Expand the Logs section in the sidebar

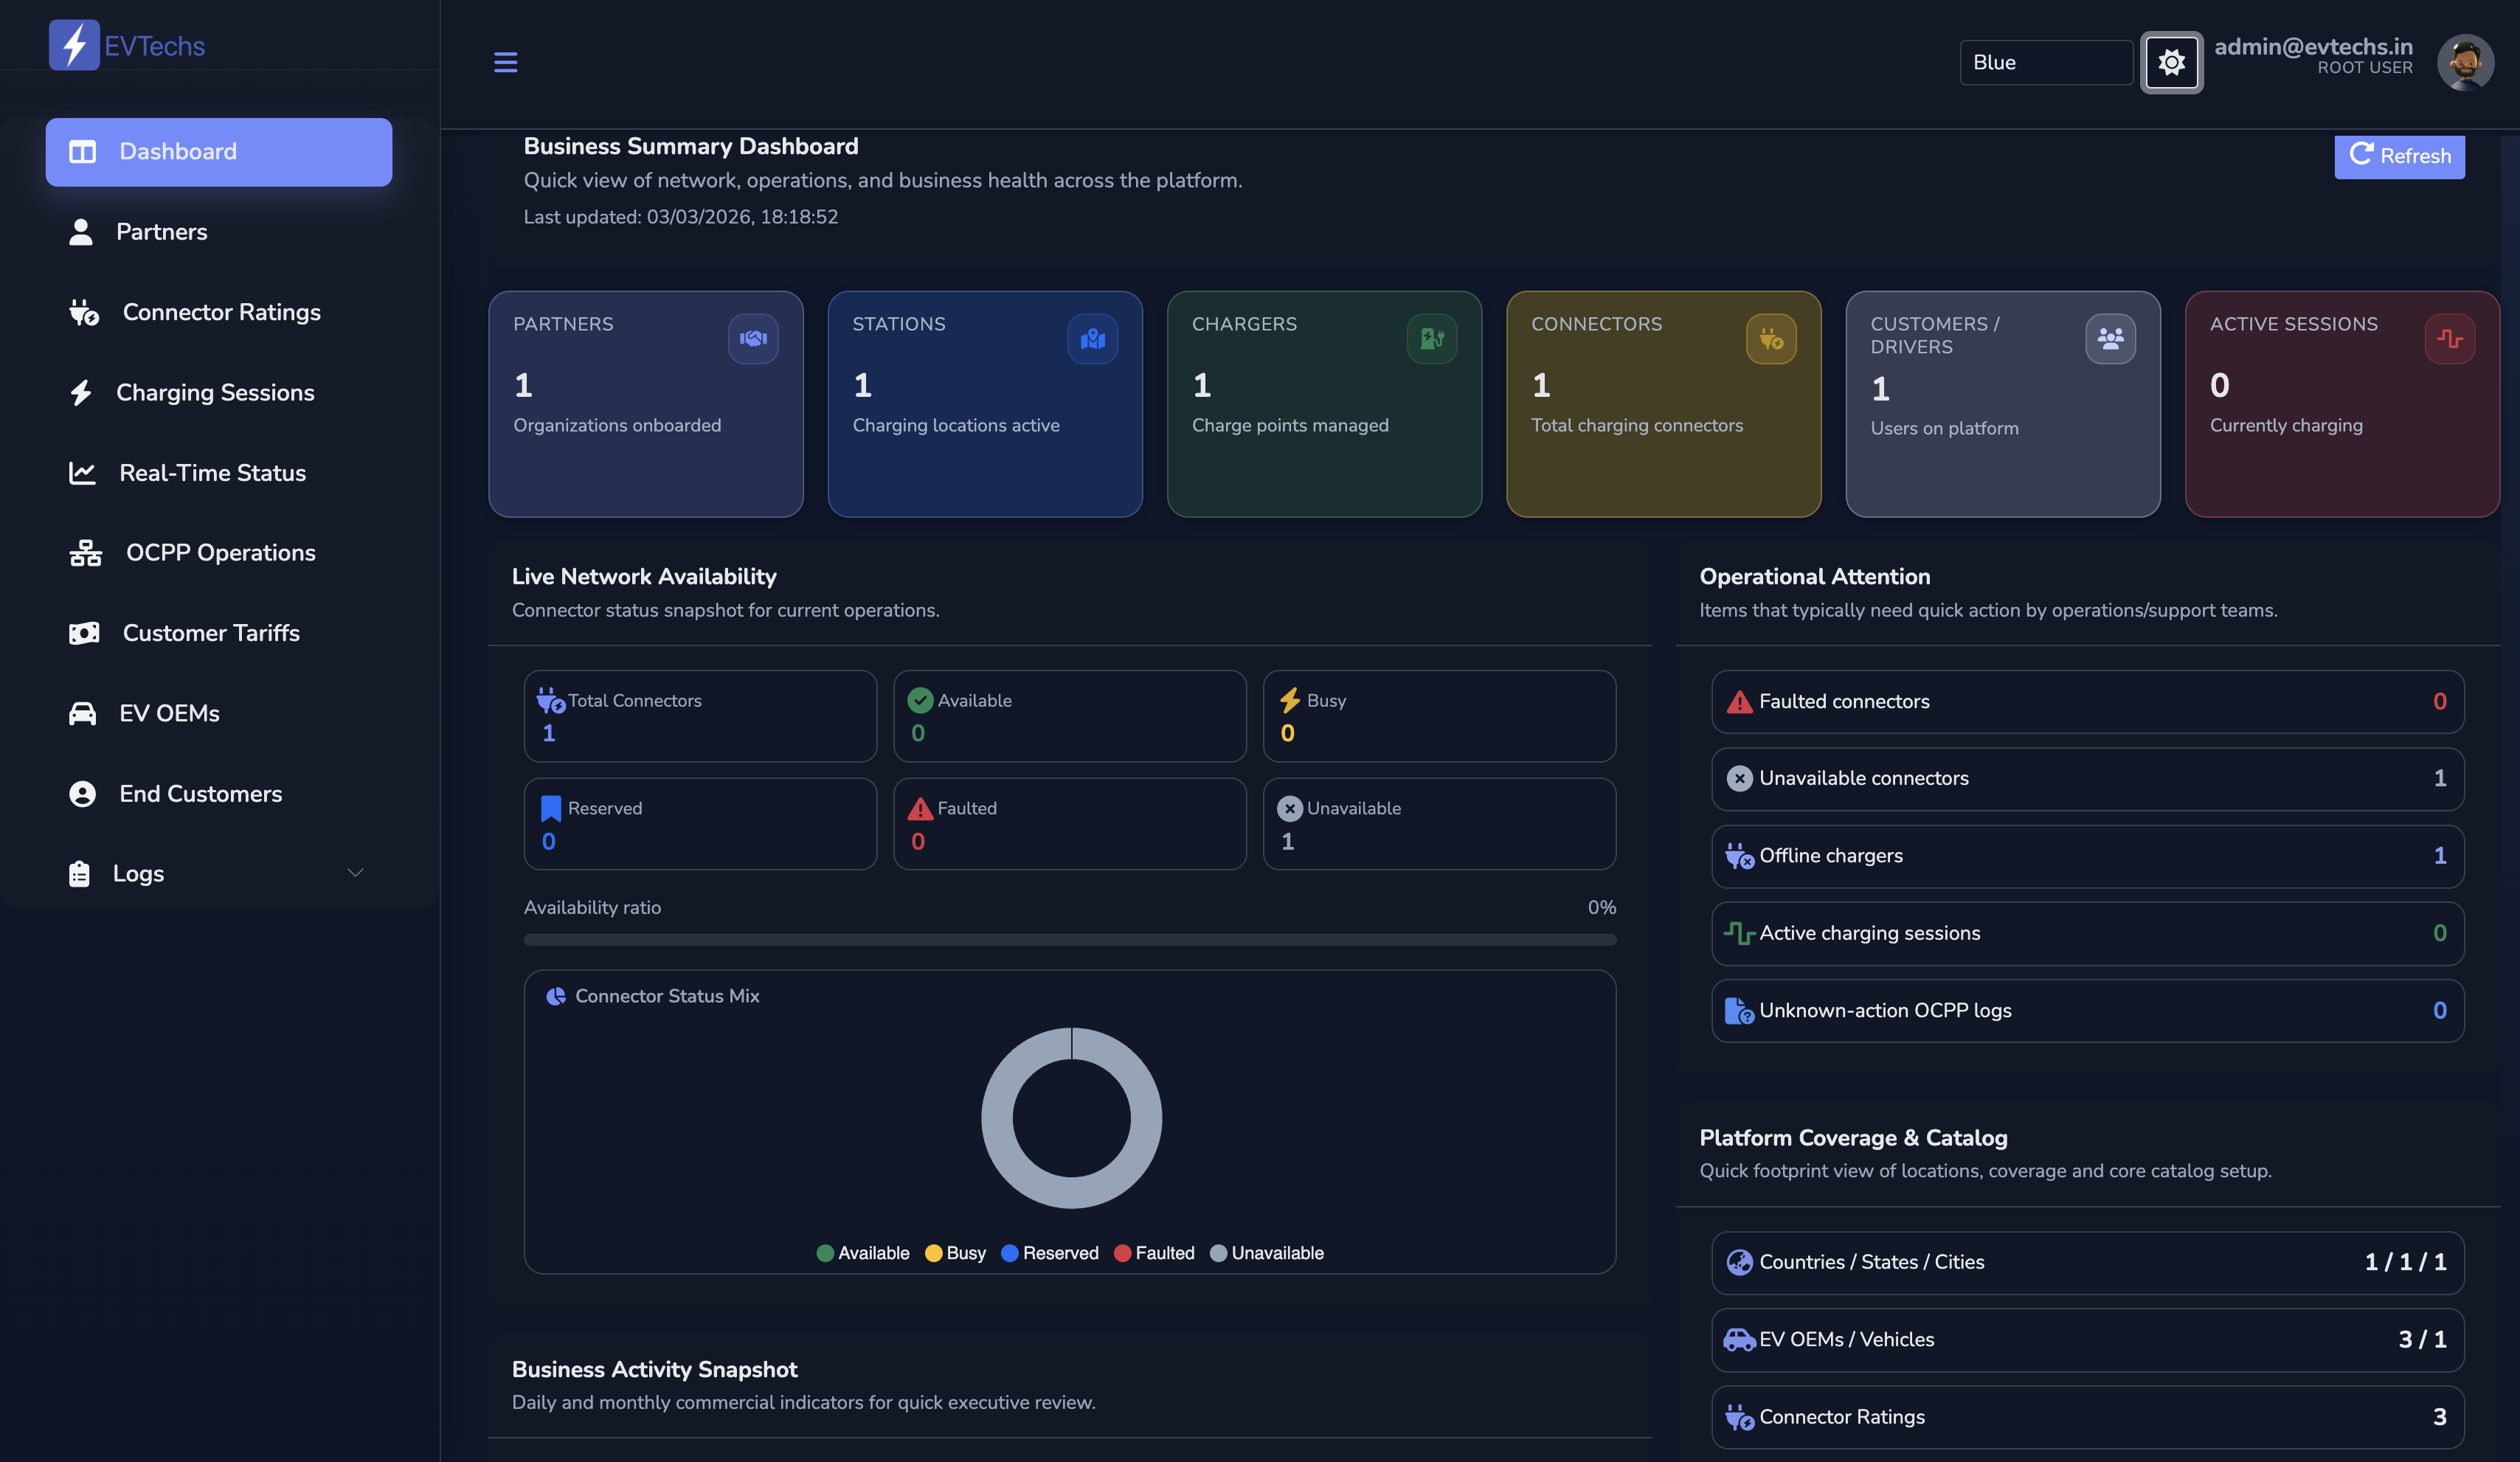tap(355, 872)
